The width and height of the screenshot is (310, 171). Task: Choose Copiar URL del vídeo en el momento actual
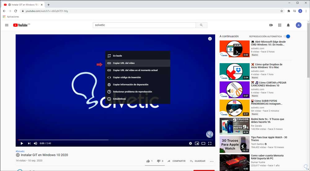[138, 70]
